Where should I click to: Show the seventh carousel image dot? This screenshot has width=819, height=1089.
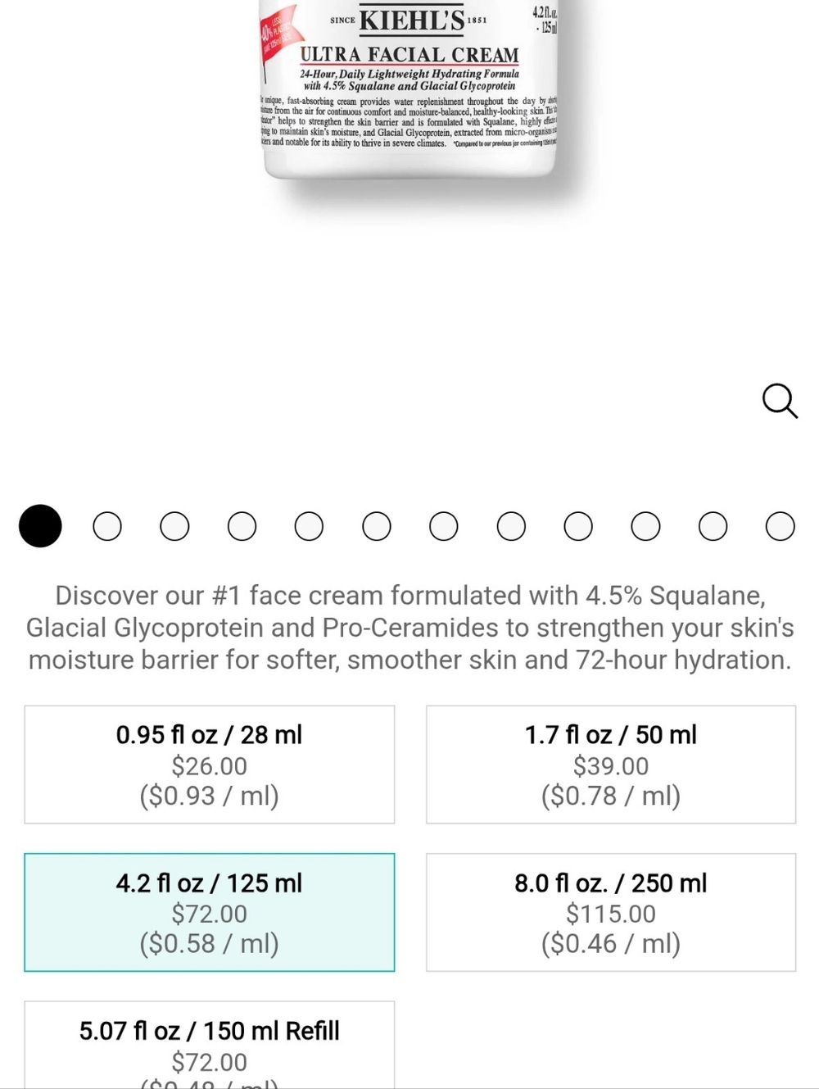click(x=444, y=526)
